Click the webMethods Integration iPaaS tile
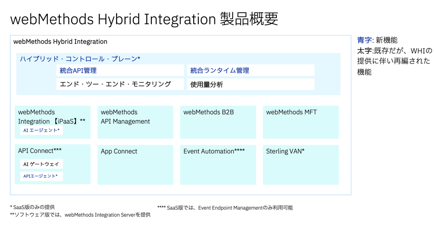Screen dimensions: 434x230 [53, 122]
